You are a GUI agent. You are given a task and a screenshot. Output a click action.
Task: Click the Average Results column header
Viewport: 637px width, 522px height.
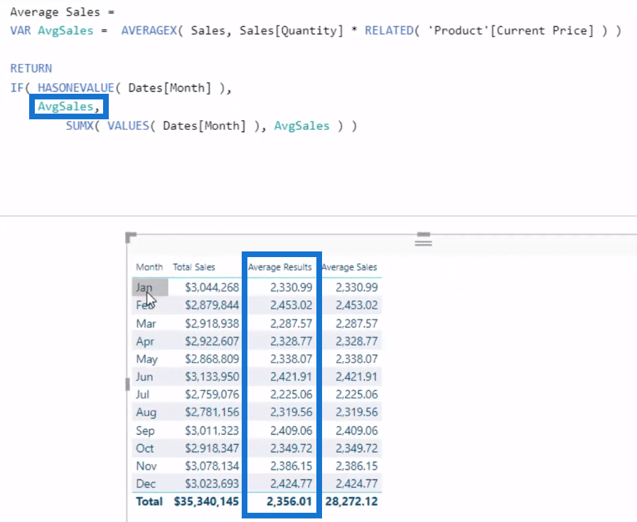point(280,267)
